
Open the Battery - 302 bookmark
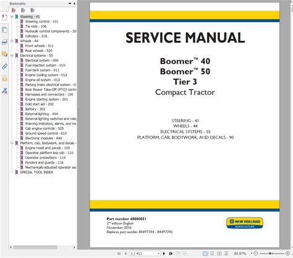point(35,109)
